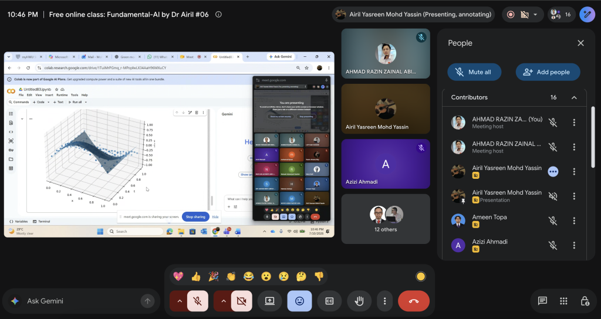
Task: Click the People panel scrollbar
Action: pyautogui.click(x=593, y=137)
